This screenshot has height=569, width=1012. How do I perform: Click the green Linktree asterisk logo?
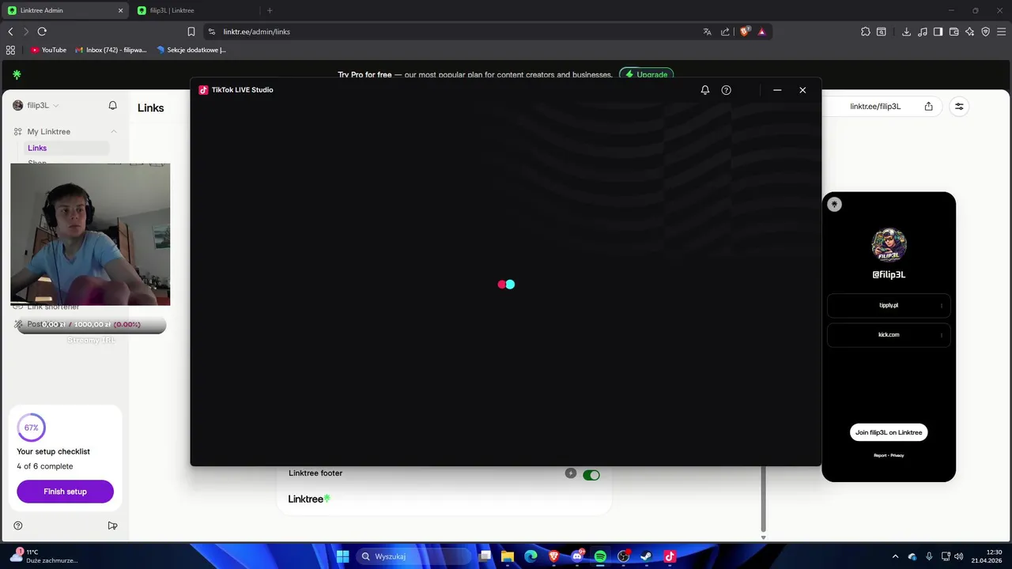coord(17,74)
